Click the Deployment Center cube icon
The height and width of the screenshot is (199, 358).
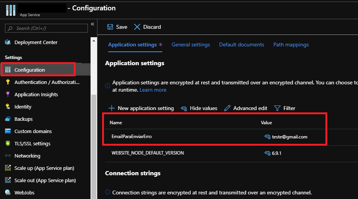(8, 42)
